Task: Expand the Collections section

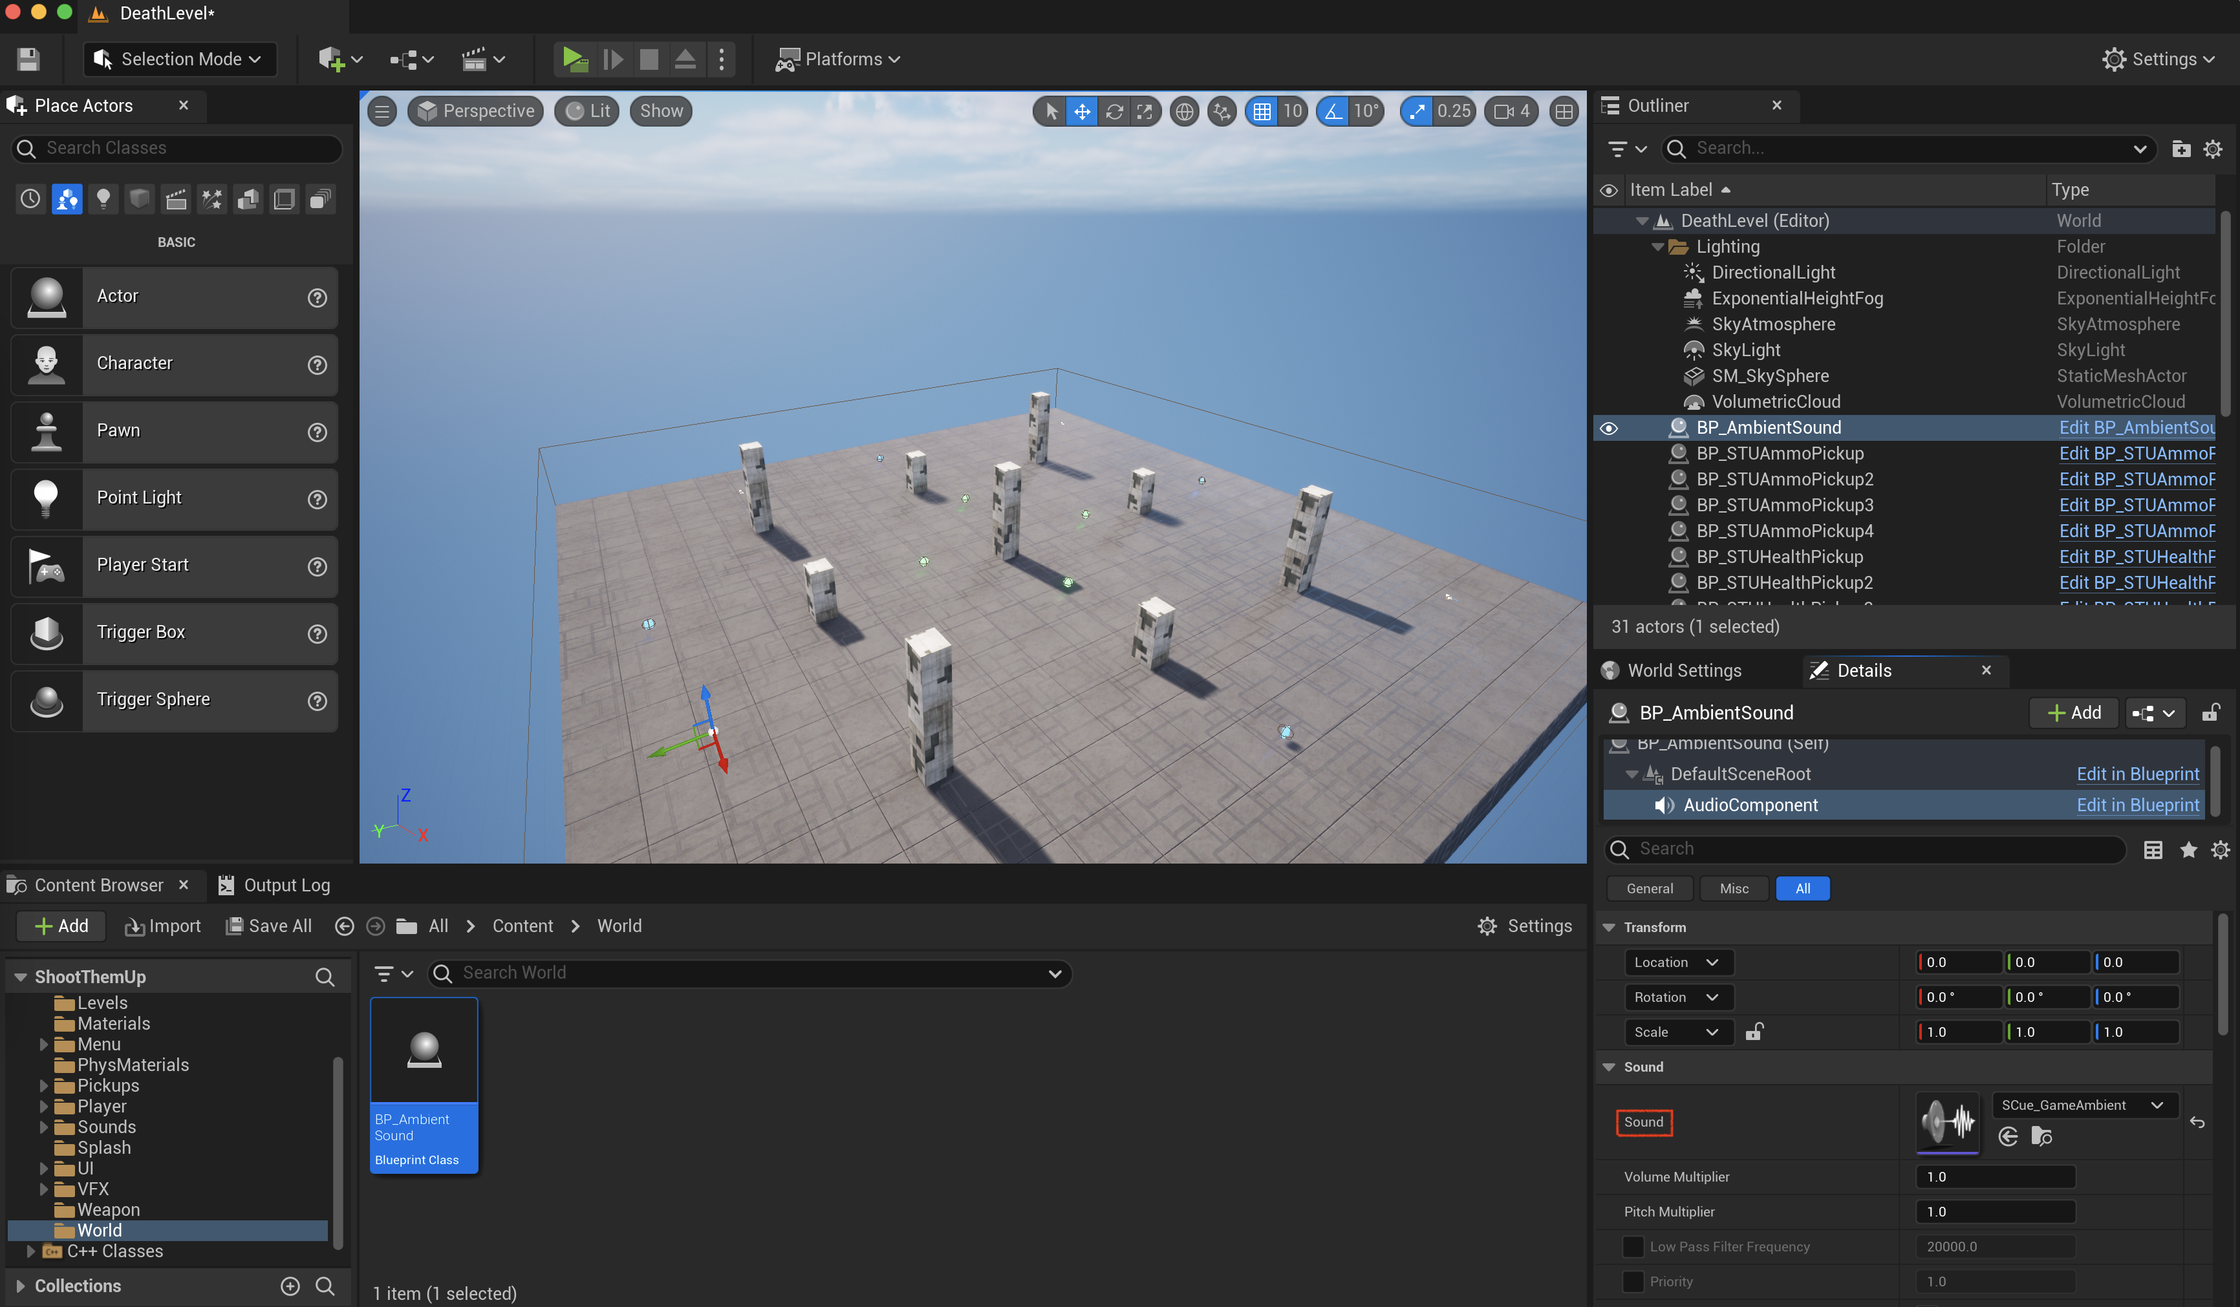Action: (x=19, y=1286)
